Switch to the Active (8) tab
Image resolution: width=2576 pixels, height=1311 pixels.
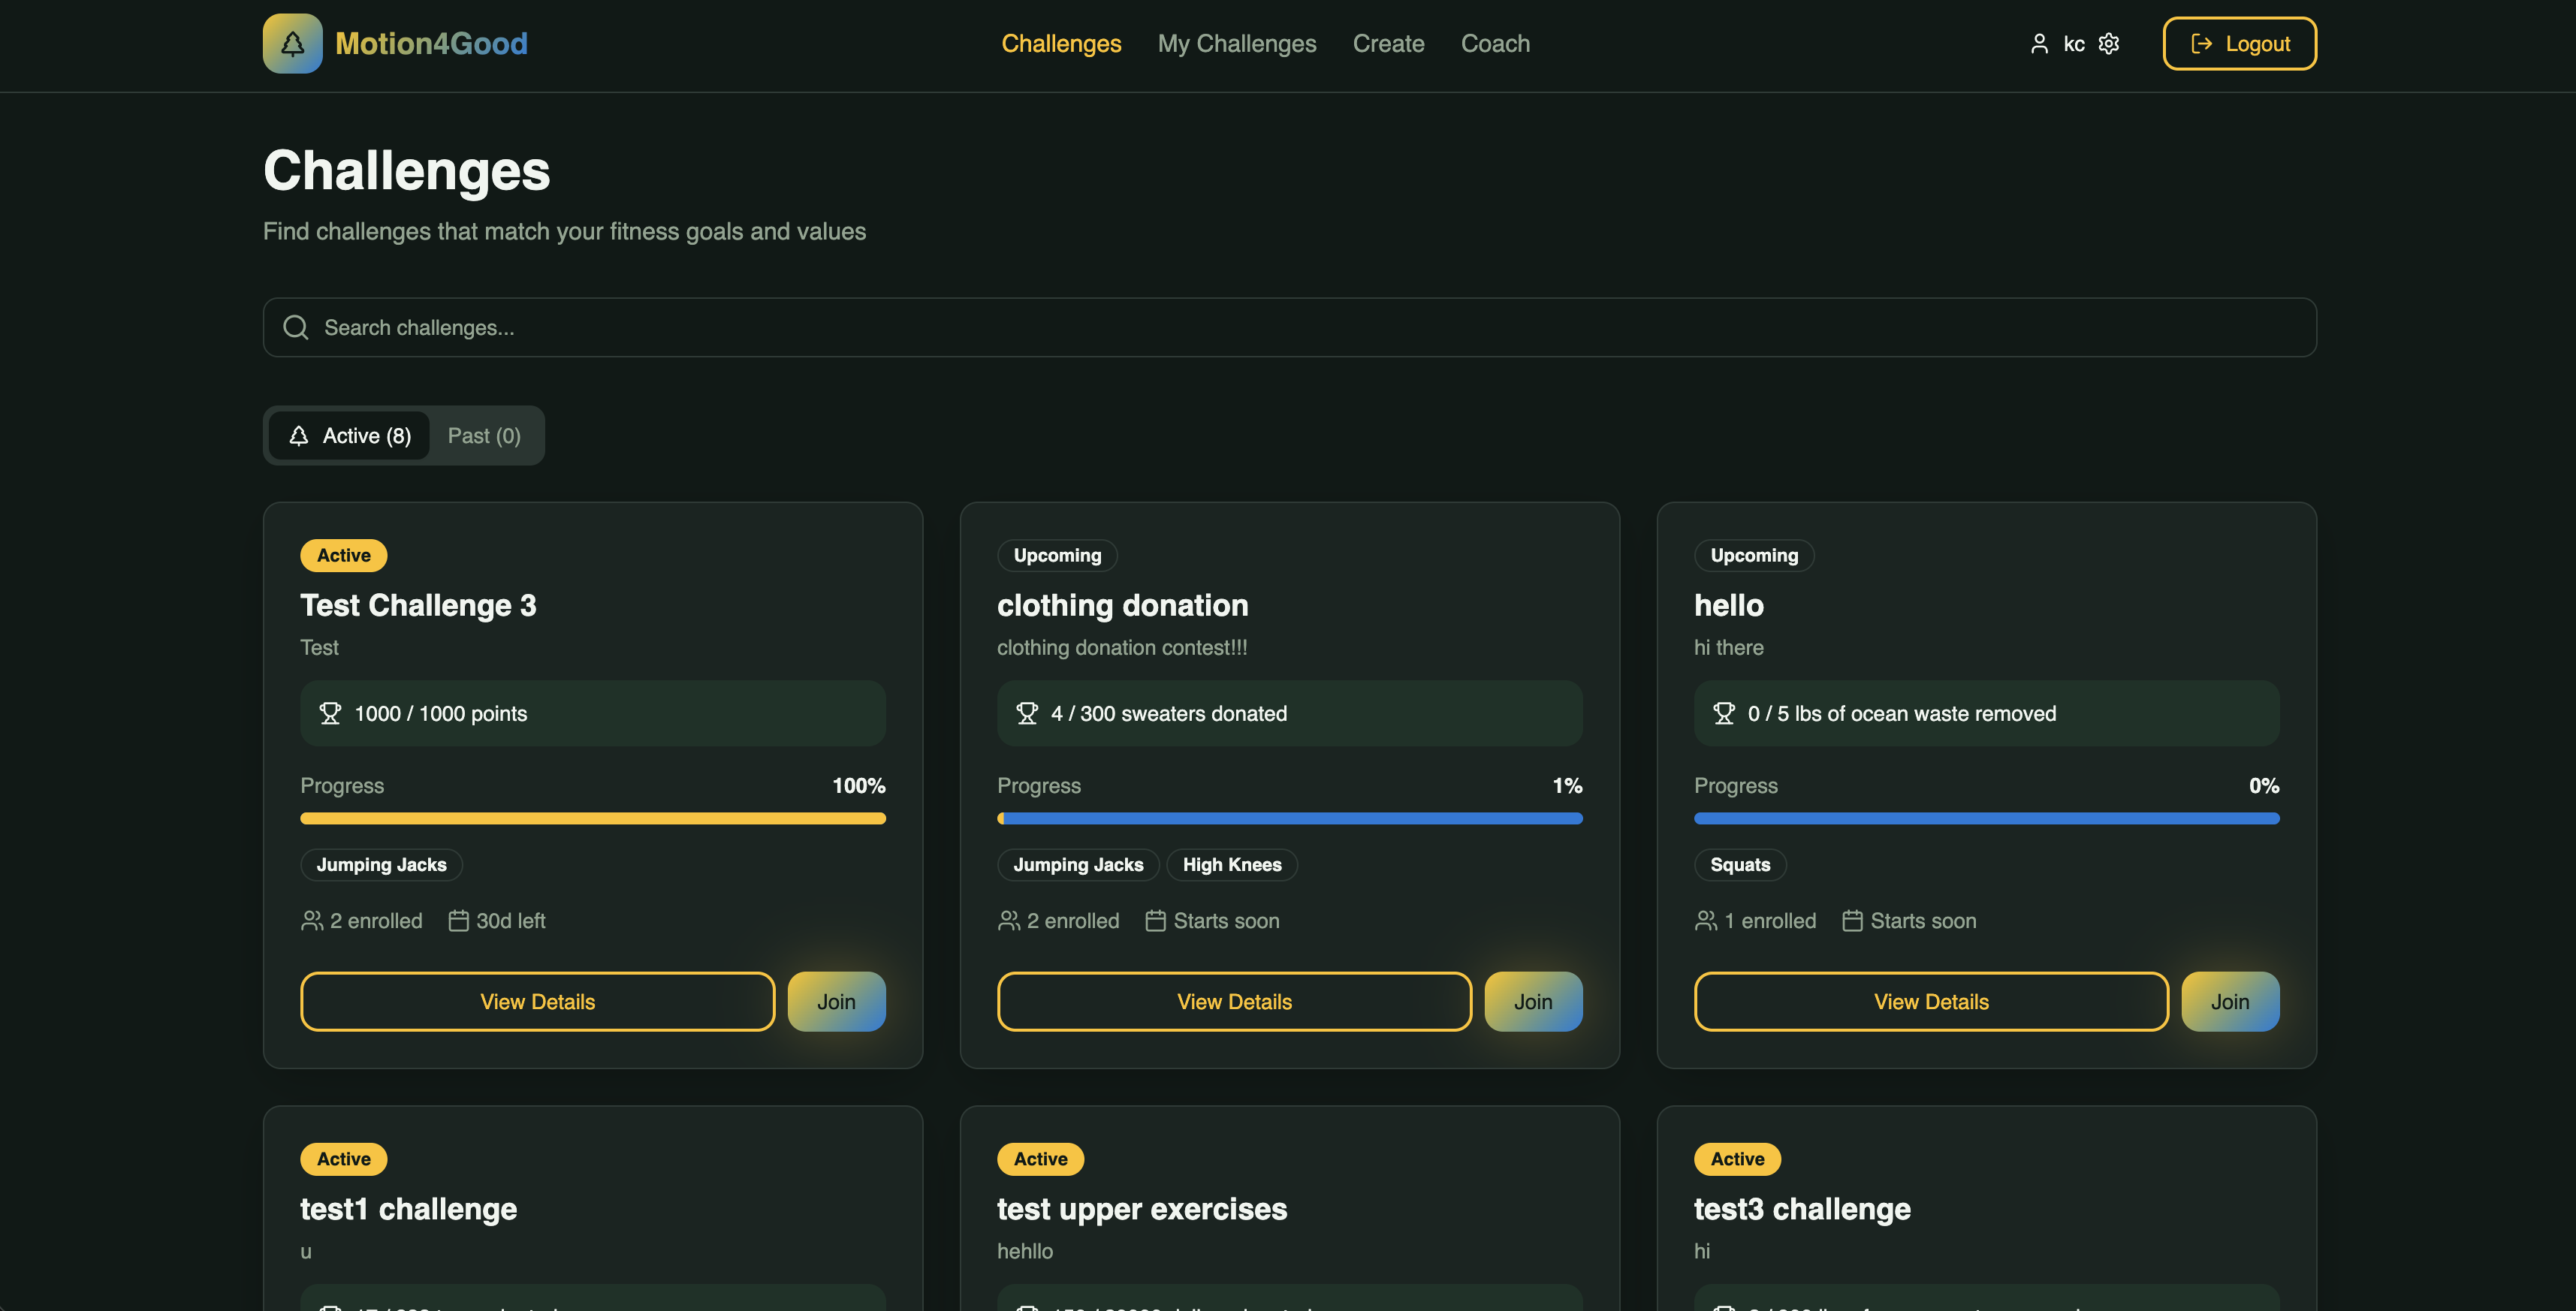pos(350,435)
